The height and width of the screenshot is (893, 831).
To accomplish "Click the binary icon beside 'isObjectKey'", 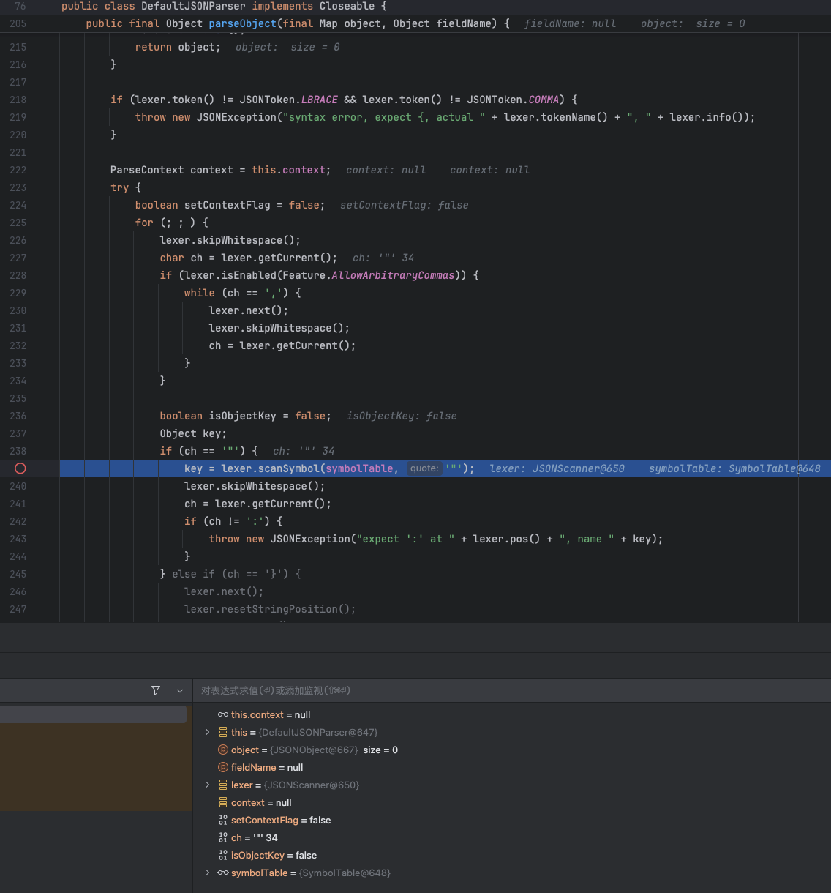I will coord(223,855).
